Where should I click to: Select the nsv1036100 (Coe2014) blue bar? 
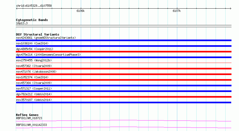(124, 46)
